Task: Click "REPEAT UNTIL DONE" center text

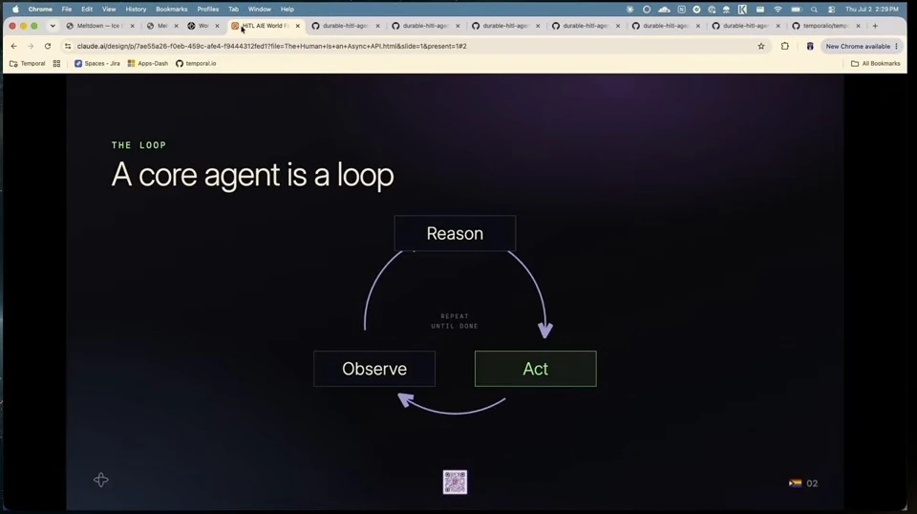Action: coord(455,321)
